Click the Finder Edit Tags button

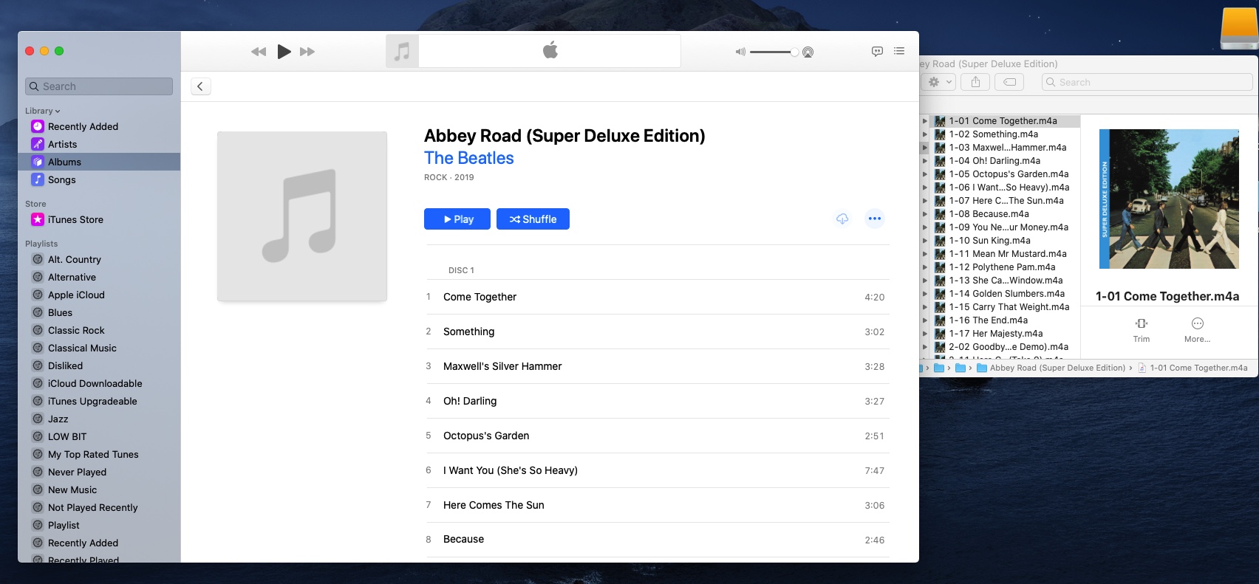(x=1009, y=82)
